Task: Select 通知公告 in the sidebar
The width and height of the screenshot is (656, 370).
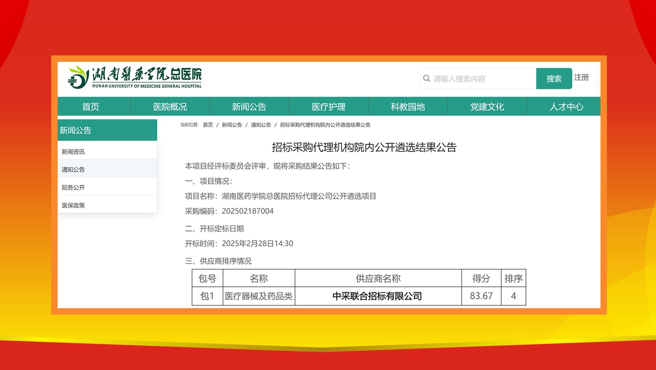Action: click(73, 169)
